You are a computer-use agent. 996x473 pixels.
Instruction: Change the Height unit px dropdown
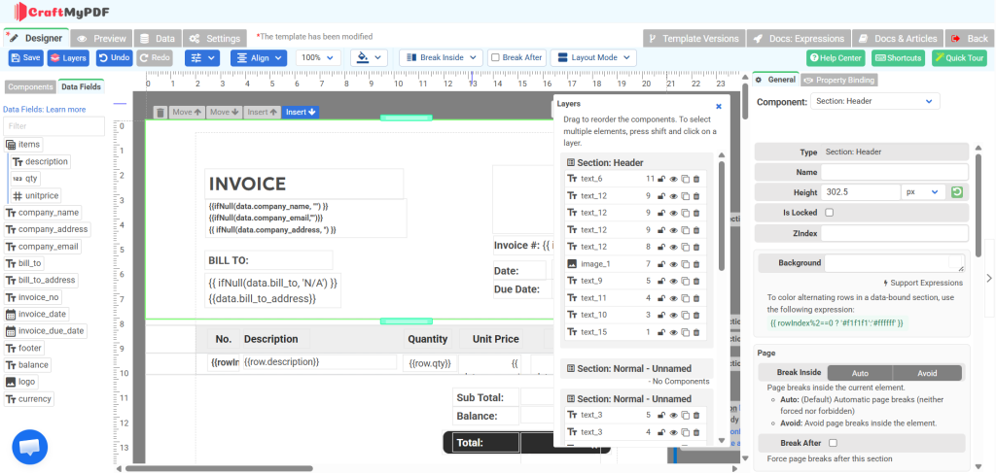point(923,192)
